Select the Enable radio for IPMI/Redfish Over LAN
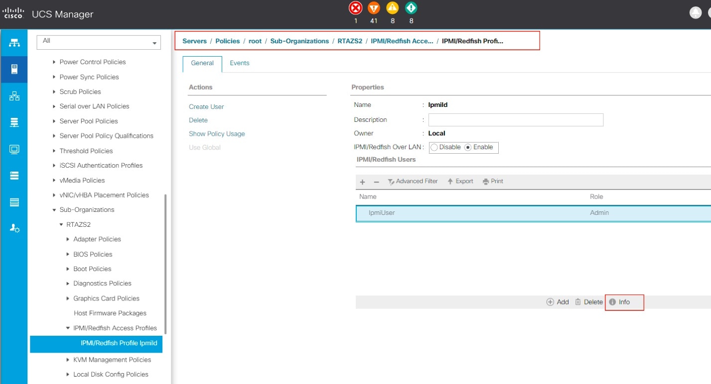 click(x=468, y=148)
